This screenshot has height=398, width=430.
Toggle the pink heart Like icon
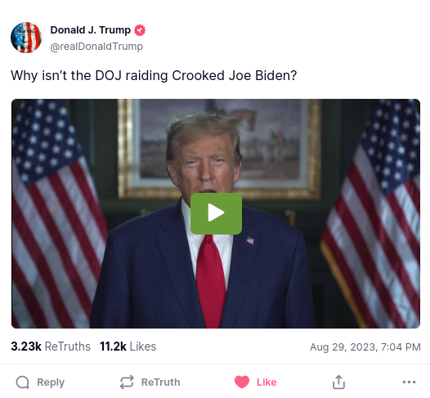coord(242,382)
